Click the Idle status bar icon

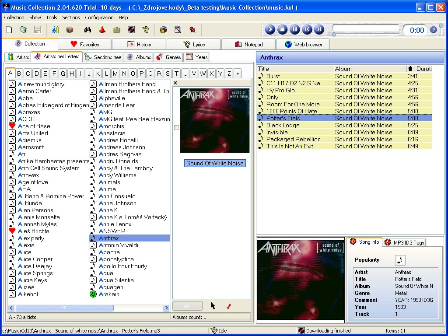coord(214,331)
